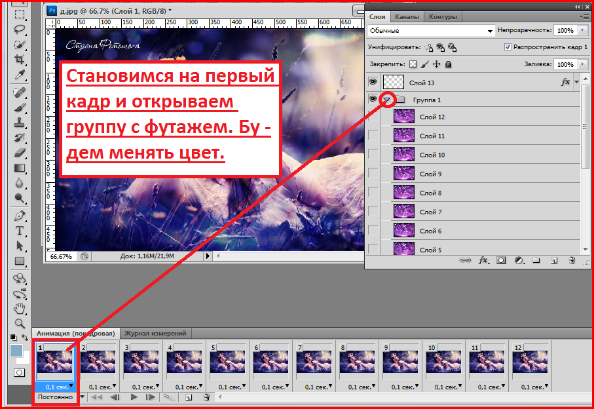Switch to the Слои tab

click(x=377, y=16)
